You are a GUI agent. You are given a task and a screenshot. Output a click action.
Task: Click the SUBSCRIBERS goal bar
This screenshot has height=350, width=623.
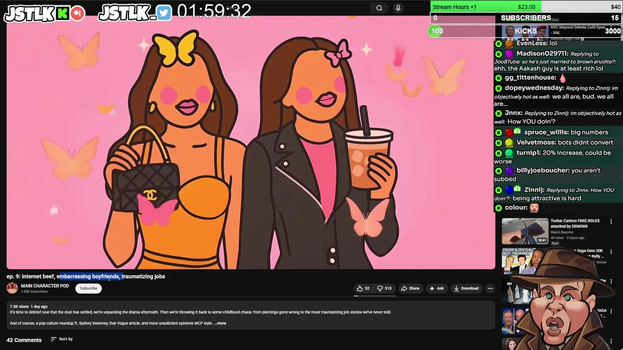(526, 18)
